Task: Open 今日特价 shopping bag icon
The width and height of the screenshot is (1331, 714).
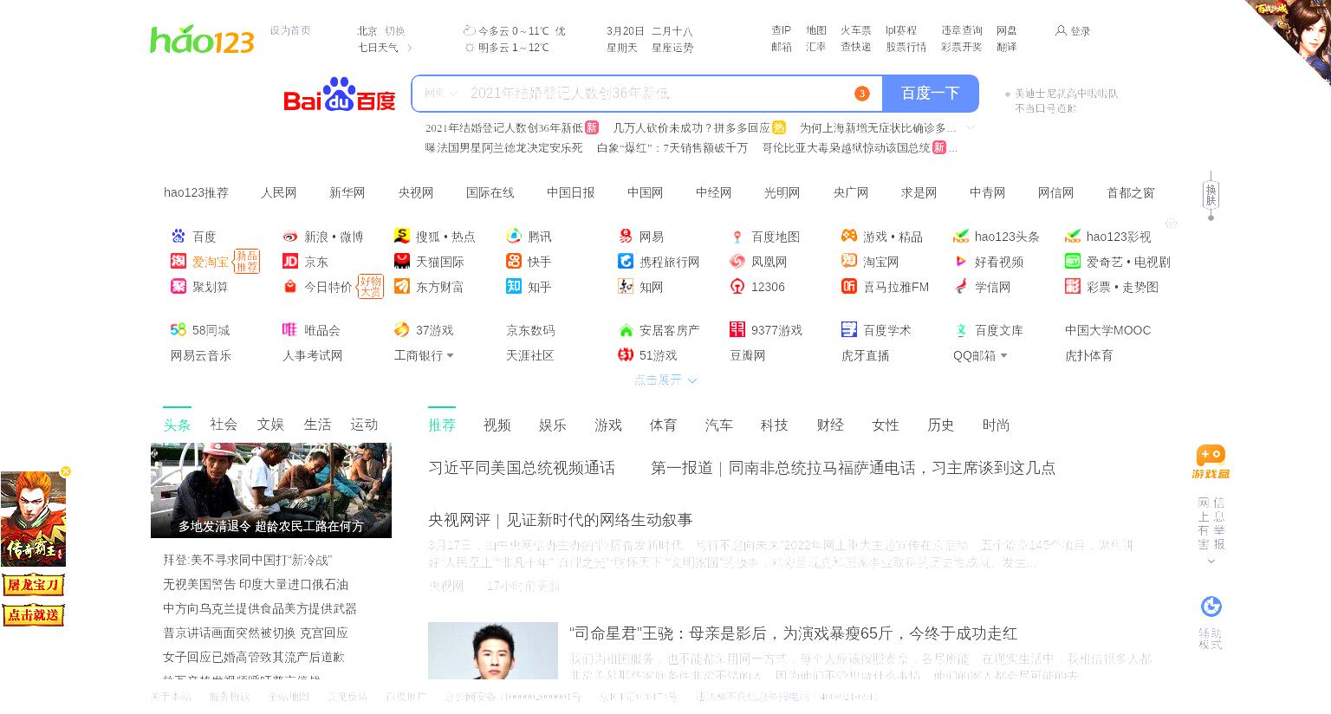Action: [290, 286]
